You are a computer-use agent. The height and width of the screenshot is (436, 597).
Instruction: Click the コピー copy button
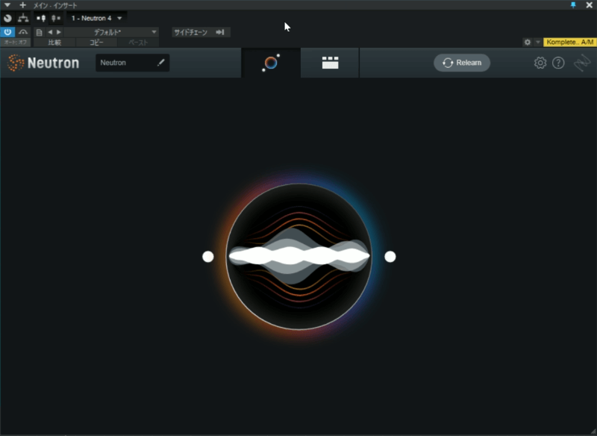(x=96, y=43)
